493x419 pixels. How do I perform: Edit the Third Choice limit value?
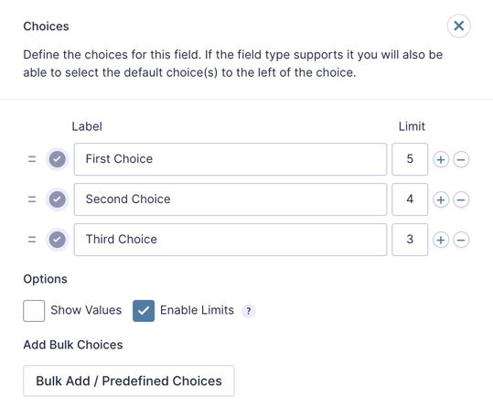(410, 240)
